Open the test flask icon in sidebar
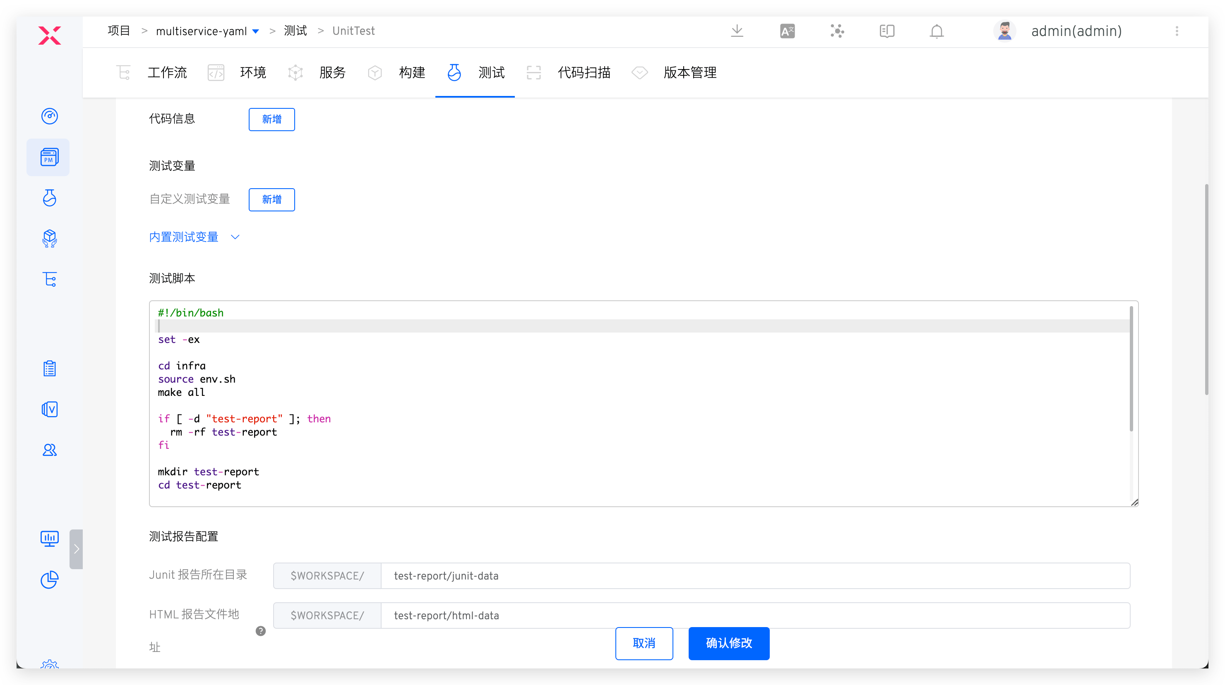The height and width of the screenshot is (685, 1225). (50, 198)
